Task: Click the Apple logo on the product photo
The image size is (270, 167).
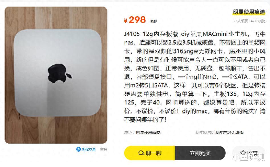Action: point(60,73)
